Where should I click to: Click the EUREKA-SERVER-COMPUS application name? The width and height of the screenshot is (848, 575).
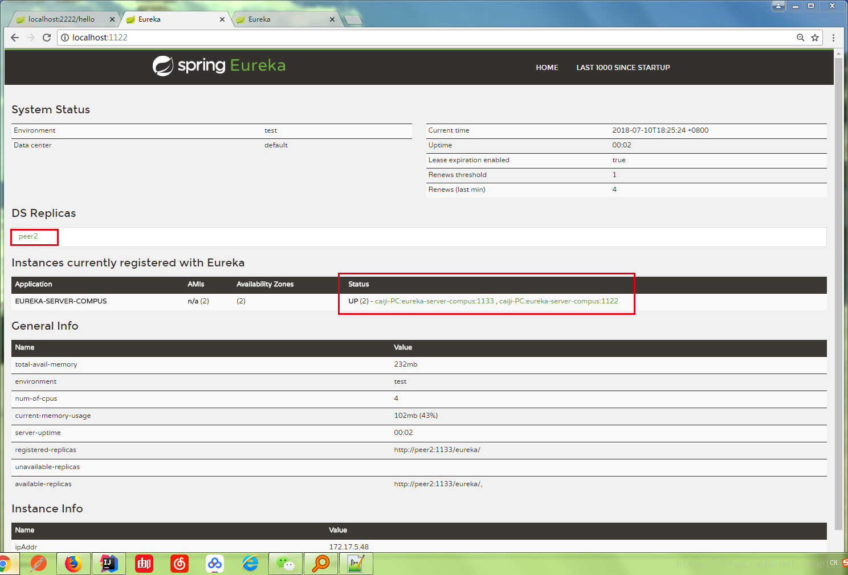click(61, 301)
